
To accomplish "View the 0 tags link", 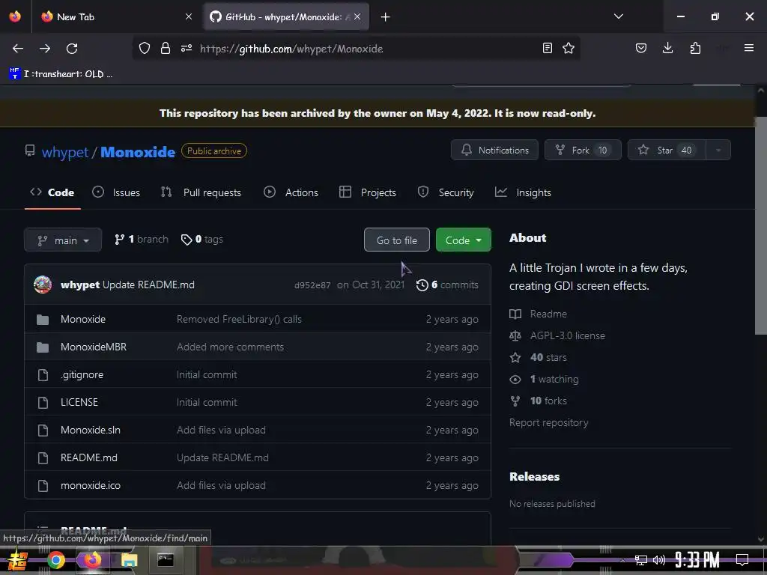I will [202, 239].
